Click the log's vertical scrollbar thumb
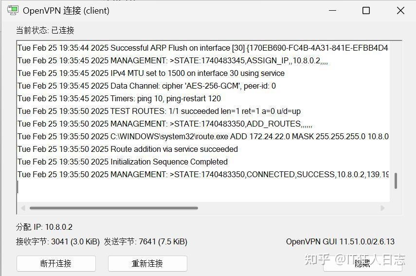The width and height of the screenshot is (416, 276). [396, 181]
